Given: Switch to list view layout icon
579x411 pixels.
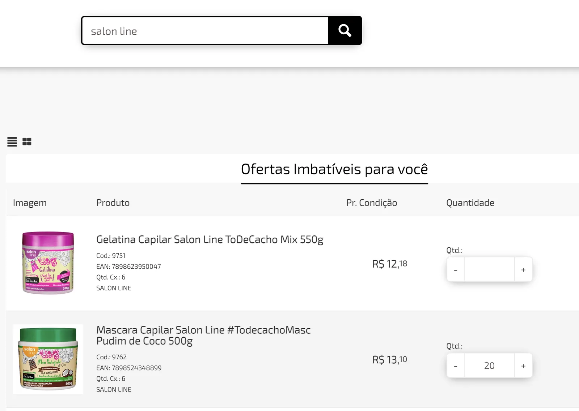Looking at the screenshot, I should (12, 142).
